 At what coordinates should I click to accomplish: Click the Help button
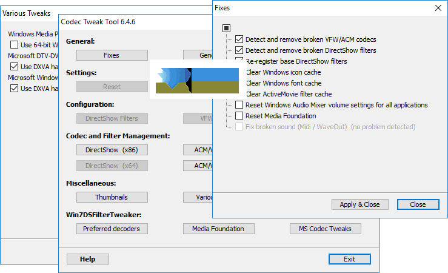coord(88,259)
